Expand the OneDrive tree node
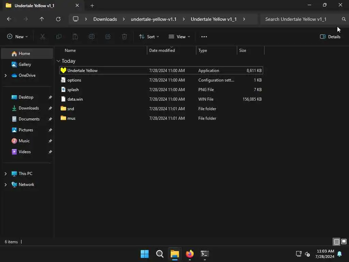 tap(5, 75)
